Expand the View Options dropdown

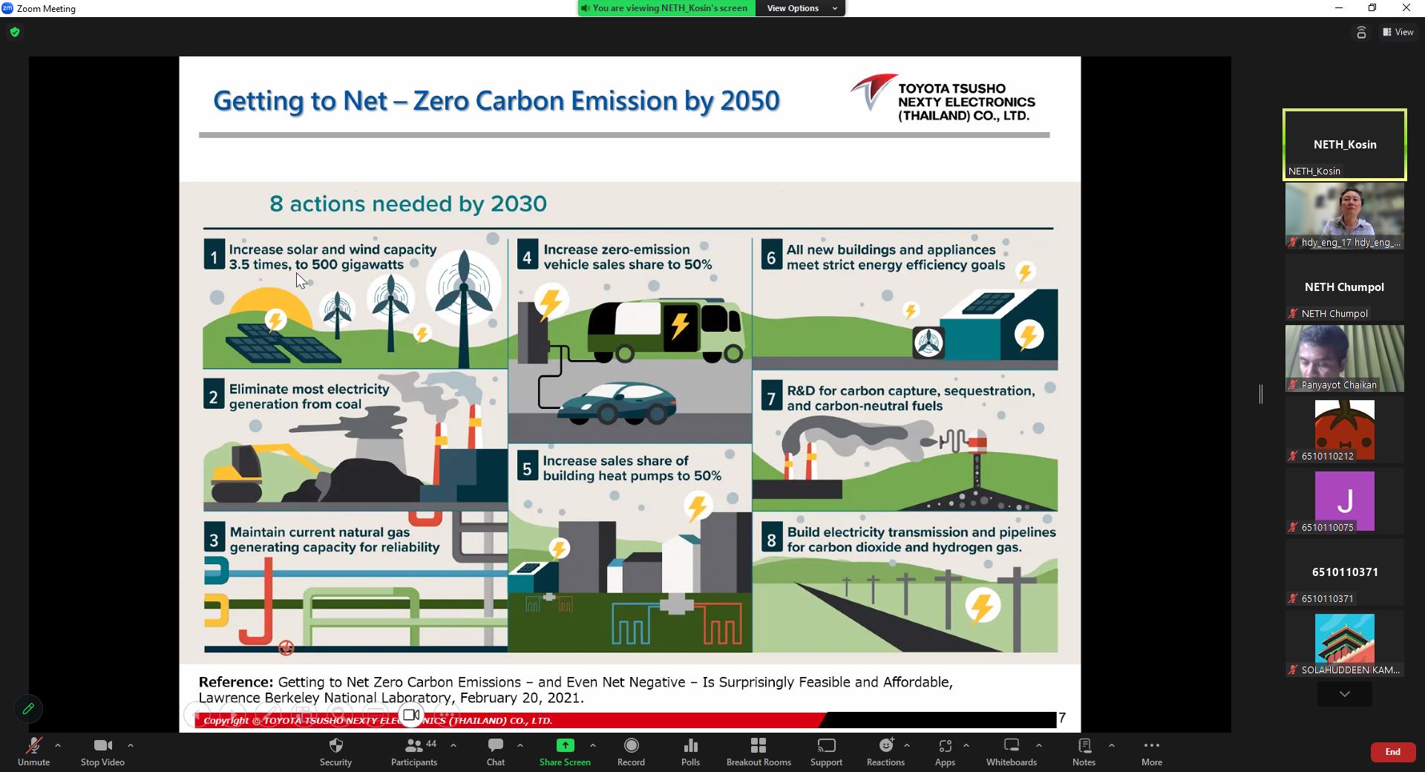click(x=800, y=8)
